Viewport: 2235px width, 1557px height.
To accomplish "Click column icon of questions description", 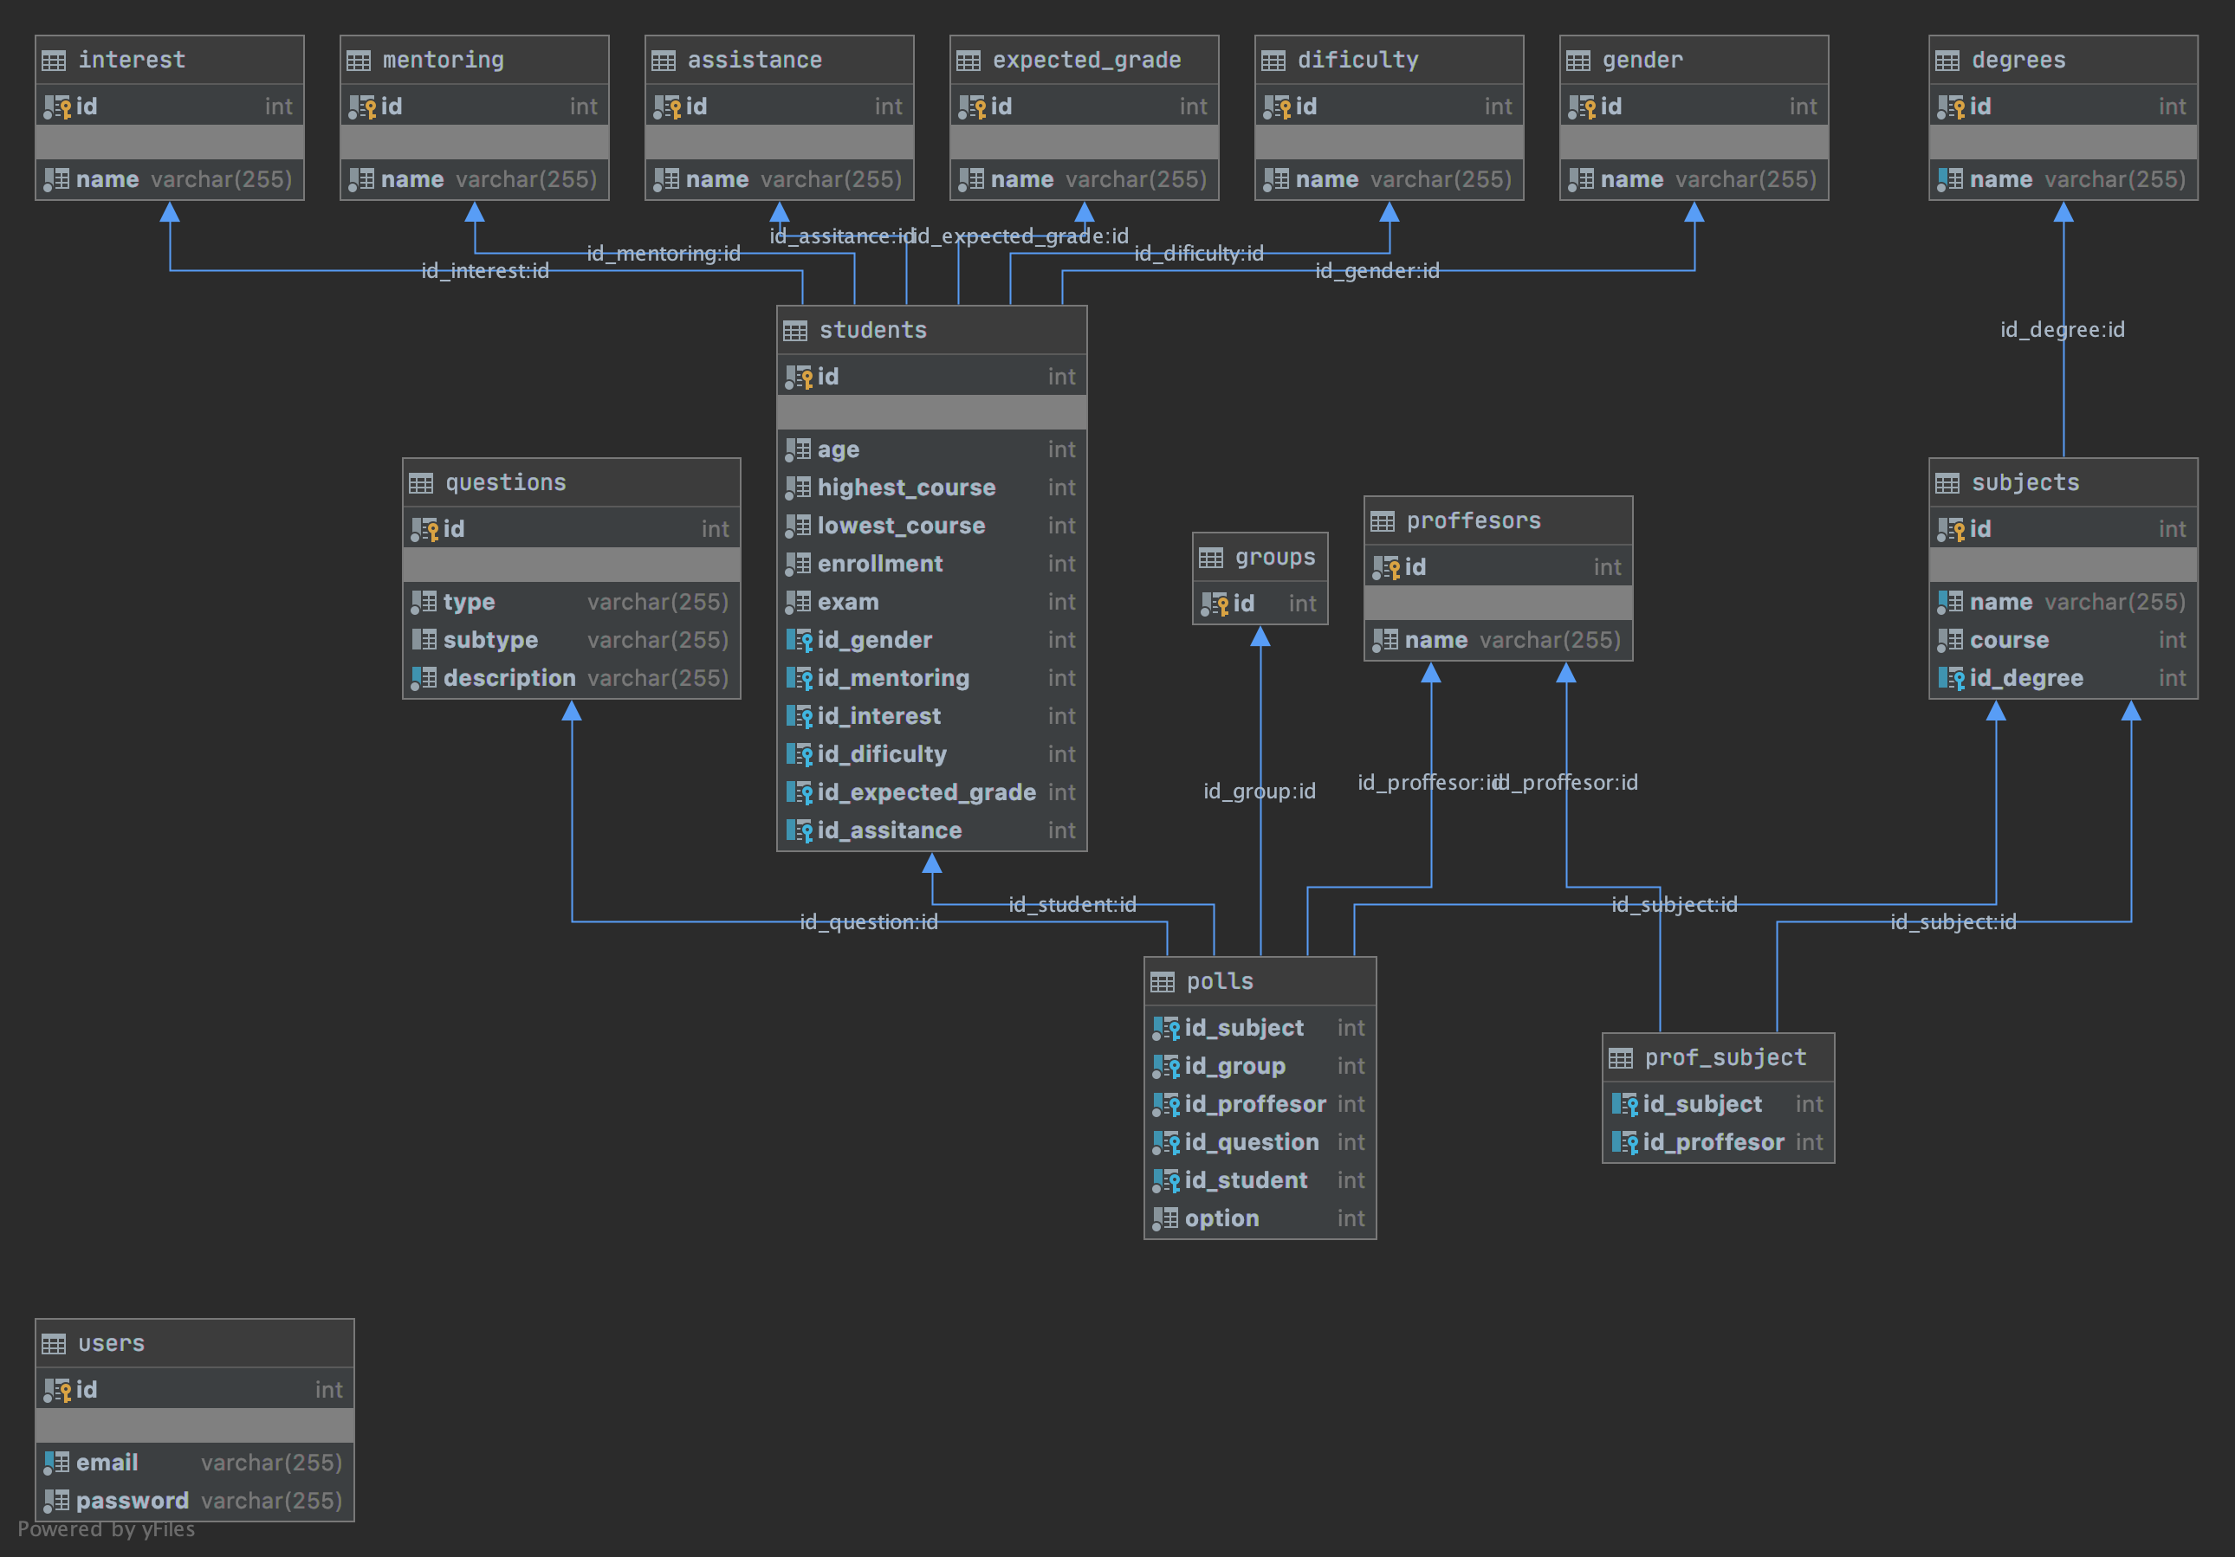I will [424, 678].
